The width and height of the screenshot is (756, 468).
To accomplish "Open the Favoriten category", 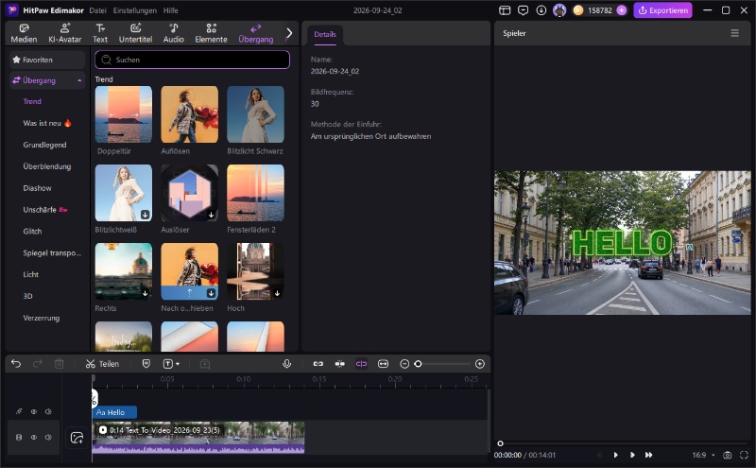I will click(46, 60).
